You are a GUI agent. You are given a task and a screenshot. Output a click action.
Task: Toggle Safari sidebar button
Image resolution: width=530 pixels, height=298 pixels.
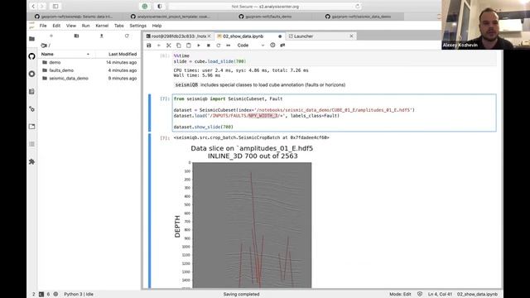click(x=55, y=7)
